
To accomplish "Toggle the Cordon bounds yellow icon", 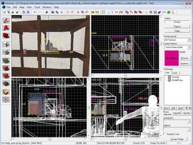I will pyautogui.click(x=93, y=12).
